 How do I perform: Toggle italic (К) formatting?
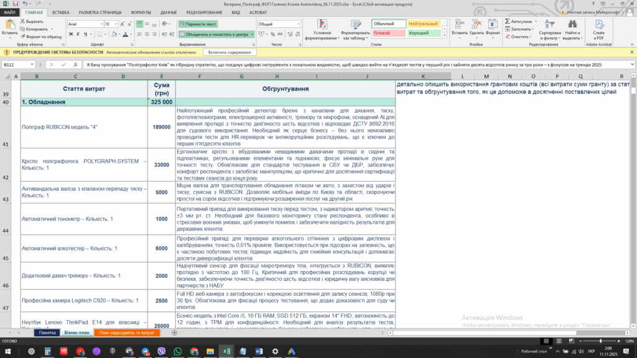click(78, 34)
